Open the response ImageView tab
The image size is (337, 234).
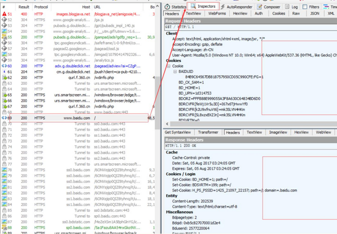tap(278, 132)
